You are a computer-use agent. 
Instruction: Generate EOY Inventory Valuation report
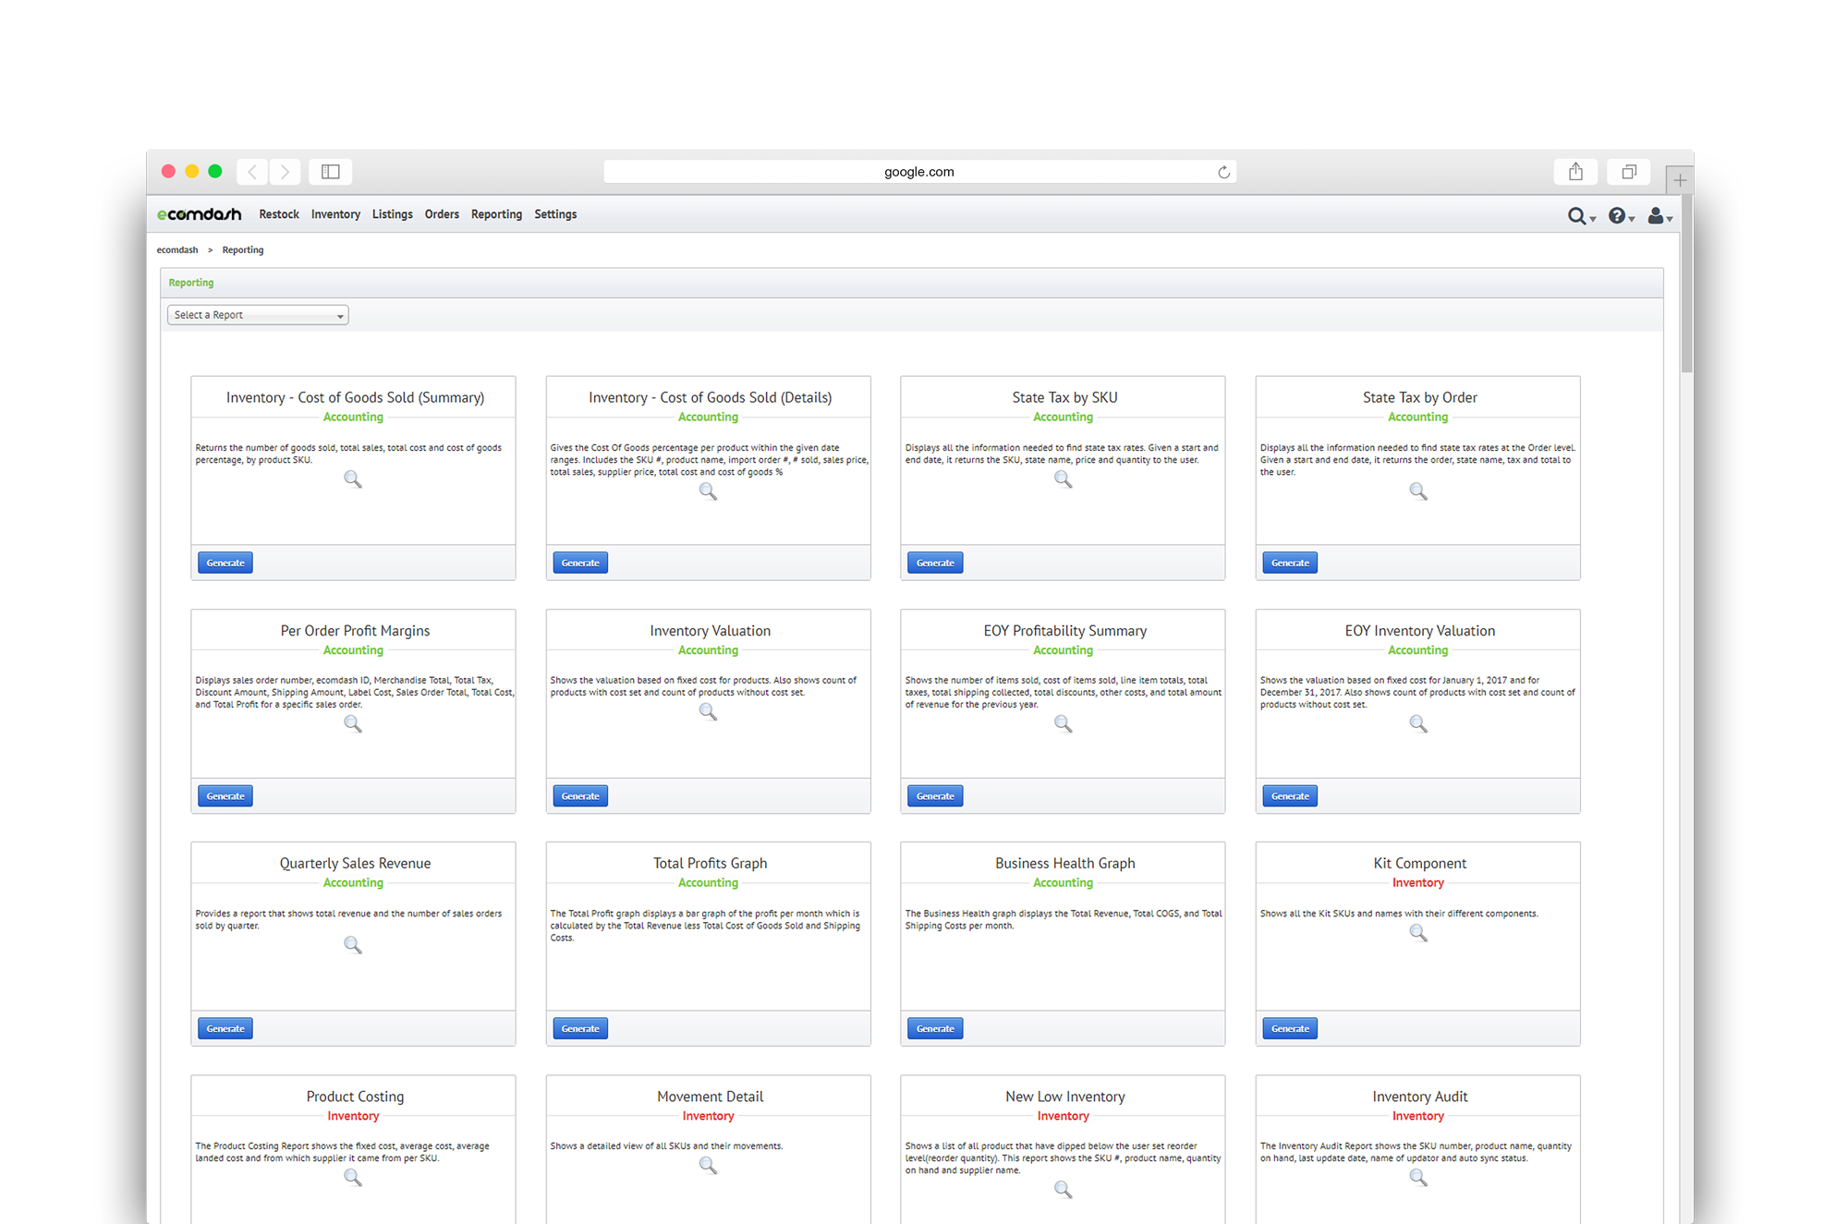pos(1290,796)
